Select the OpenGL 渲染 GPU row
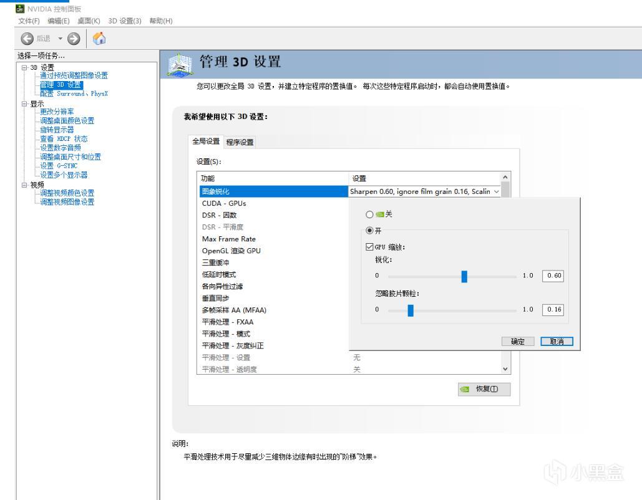The width and height of the screenshot is (642, 500). pyautogui.click(x=273, y=251)
